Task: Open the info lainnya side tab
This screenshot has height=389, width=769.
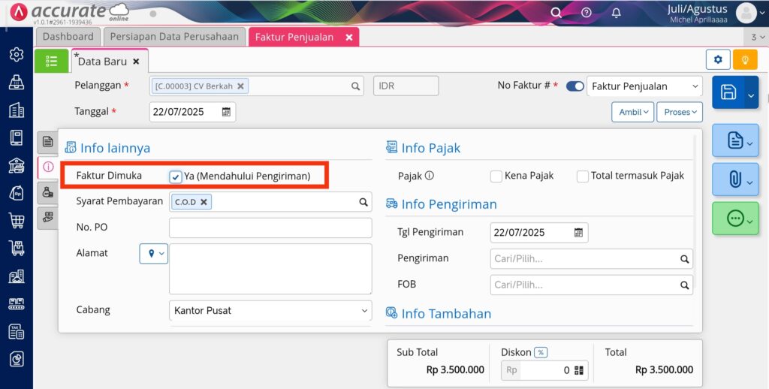Action: (x=48, y=167)
